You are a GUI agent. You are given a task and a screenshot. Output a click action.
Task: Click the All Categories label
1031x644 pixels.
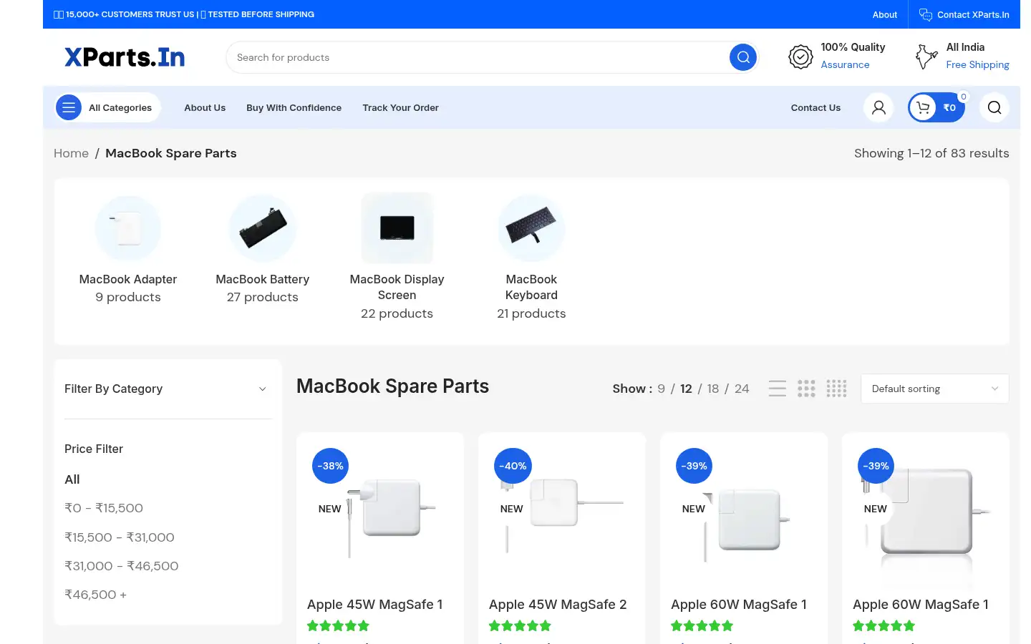point(120,107)
